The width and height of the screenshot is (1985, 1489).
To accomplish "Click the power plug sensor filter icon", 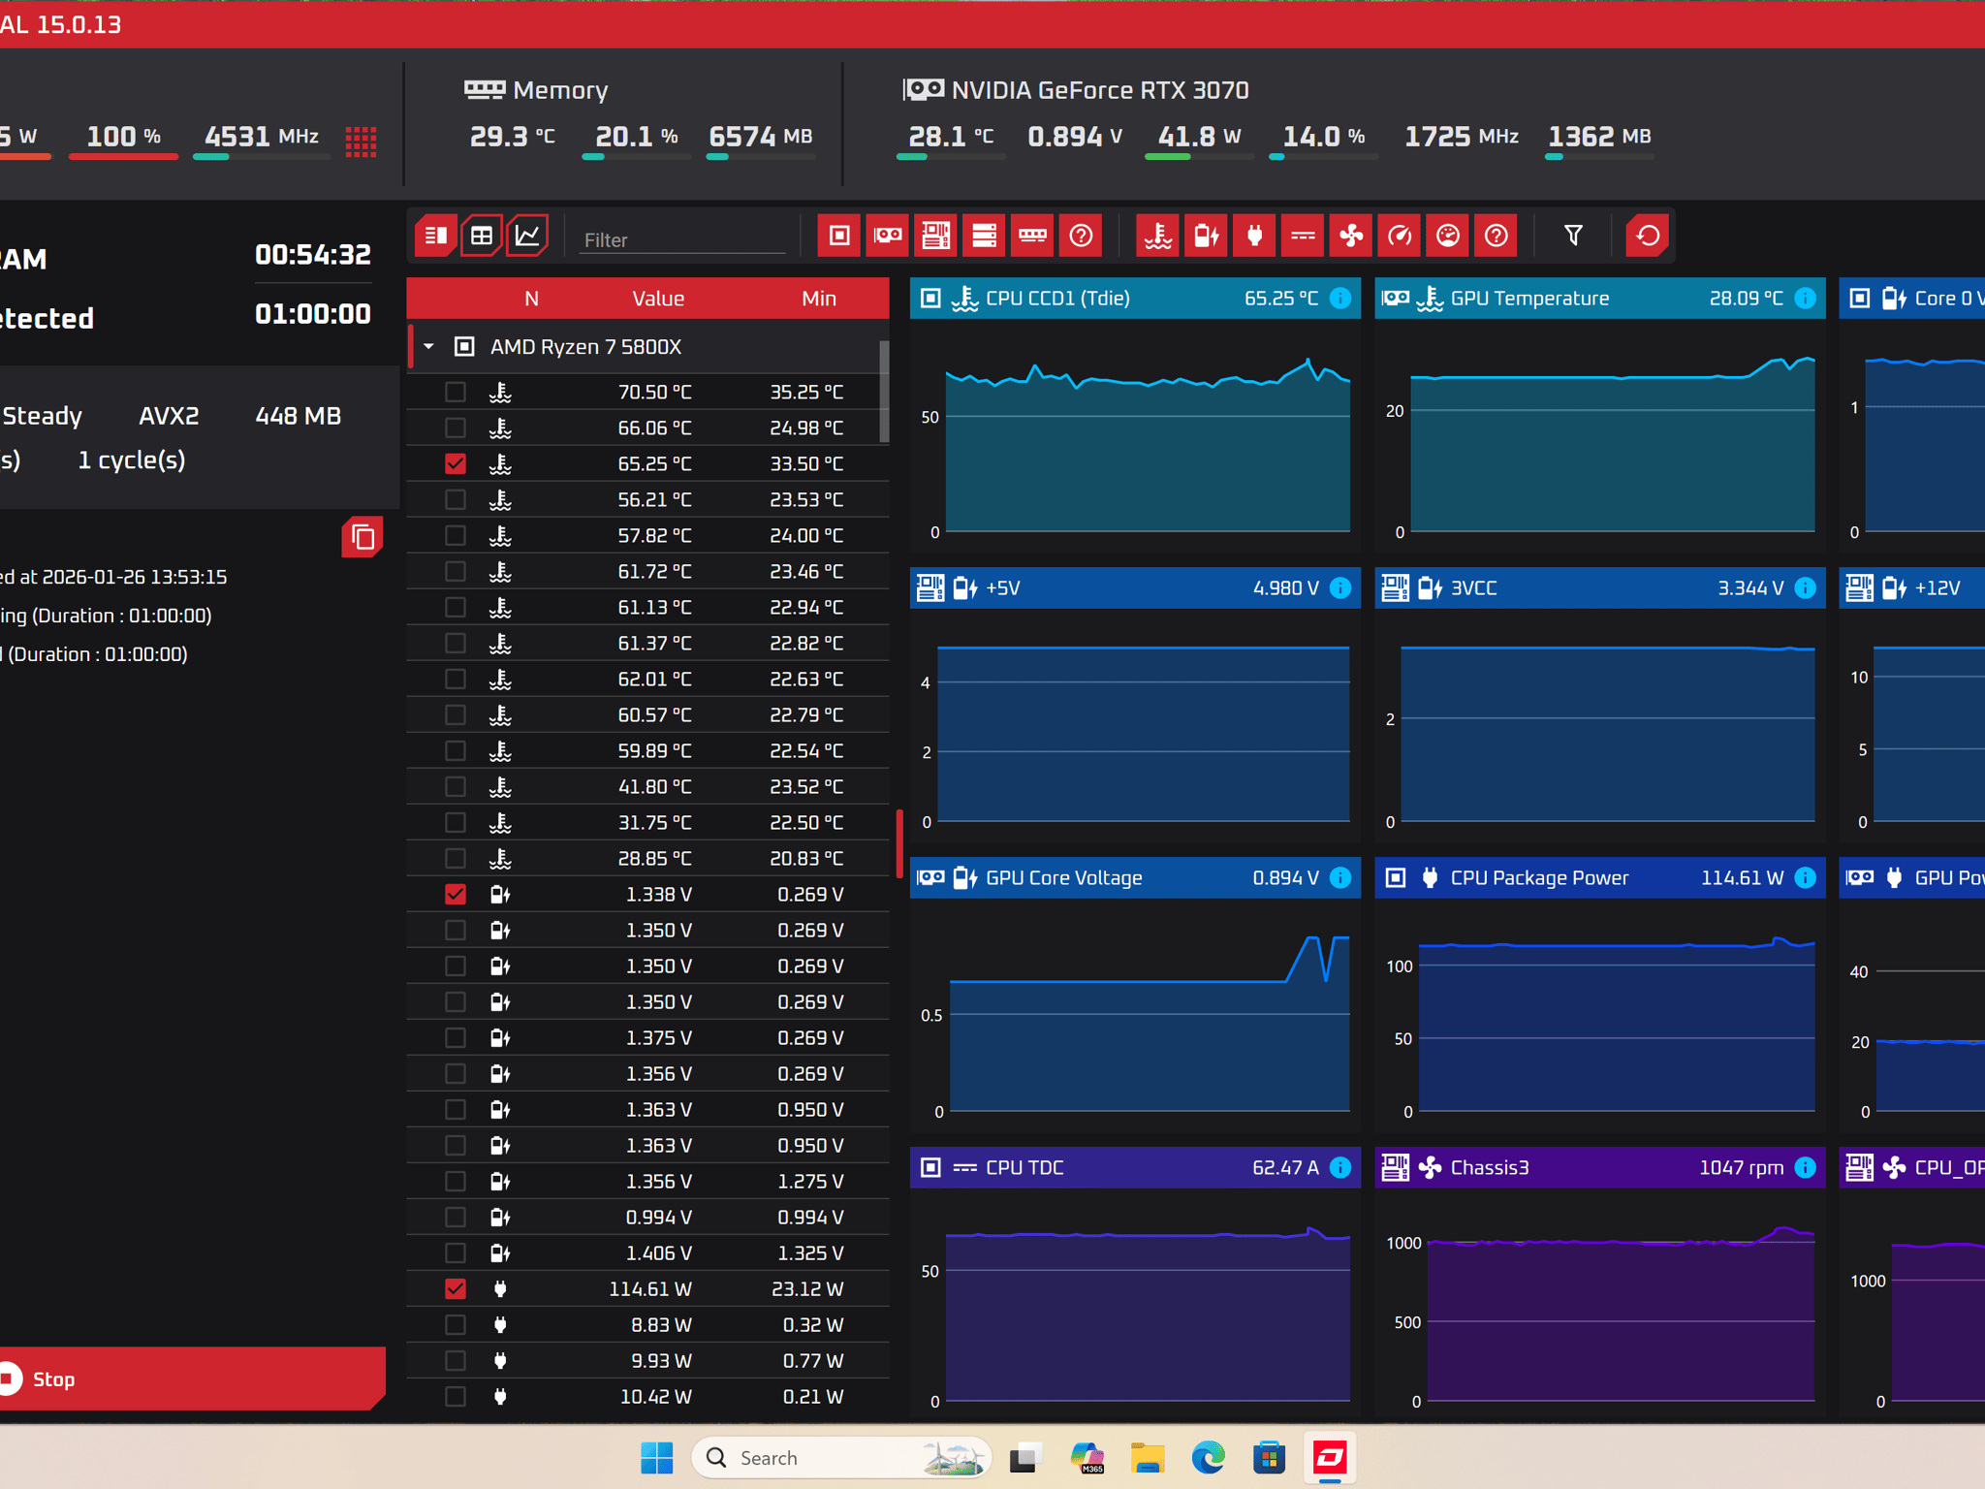I will point(1255,236).
